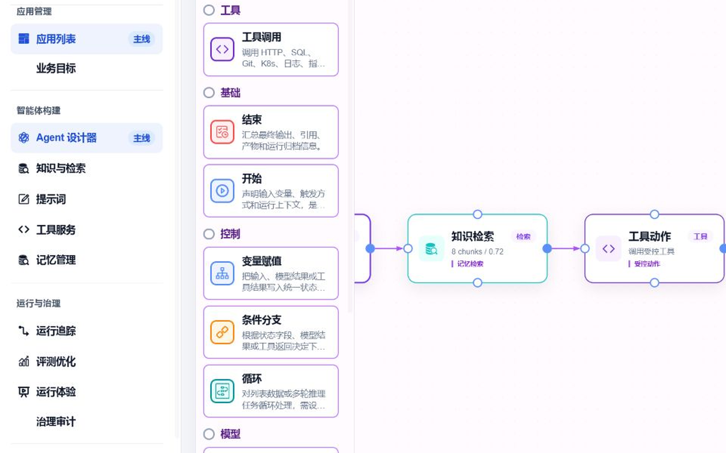726x453 pixels.
Task: Click 受控动作 label in 工具动作 node
Action: click(x=647, y=264)
